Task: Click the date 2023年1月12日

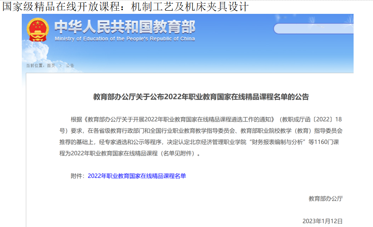Action: [x=322, y=221]
